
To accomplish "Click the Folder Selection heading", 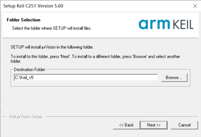I will click(23, 20).
